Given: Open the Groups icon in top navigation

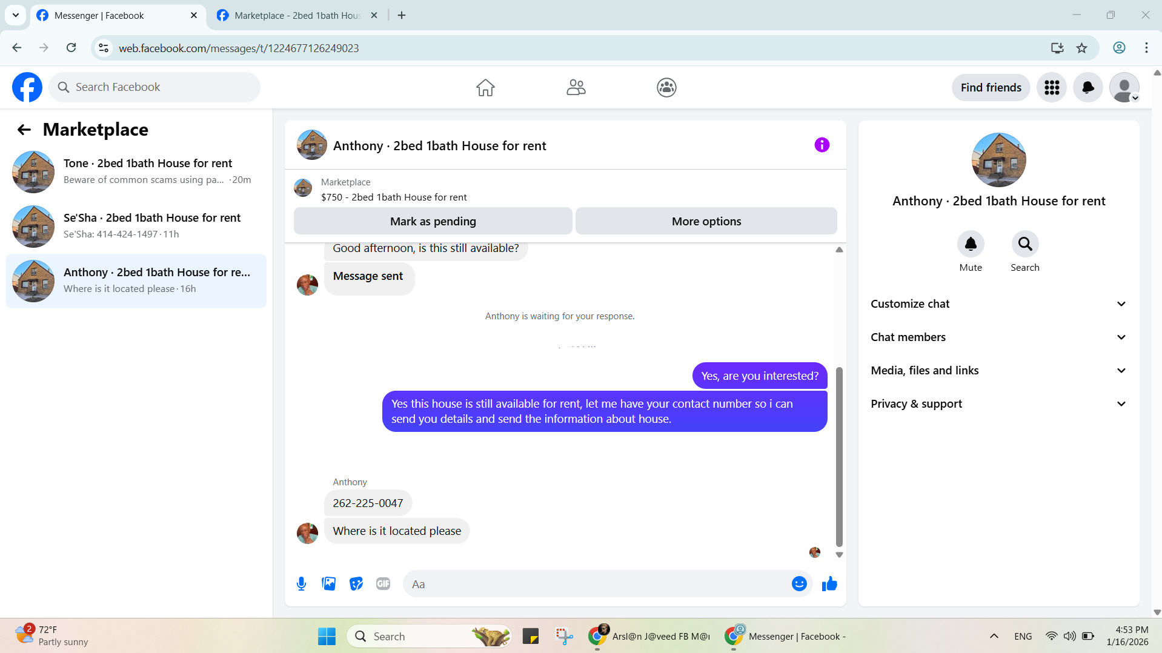Looking at the screenshot, I should tap(666, 88).
